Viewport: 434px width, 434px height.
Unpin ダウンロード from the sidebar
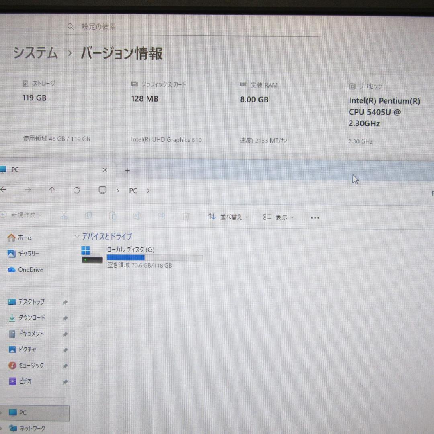click(x=65, y=318)
